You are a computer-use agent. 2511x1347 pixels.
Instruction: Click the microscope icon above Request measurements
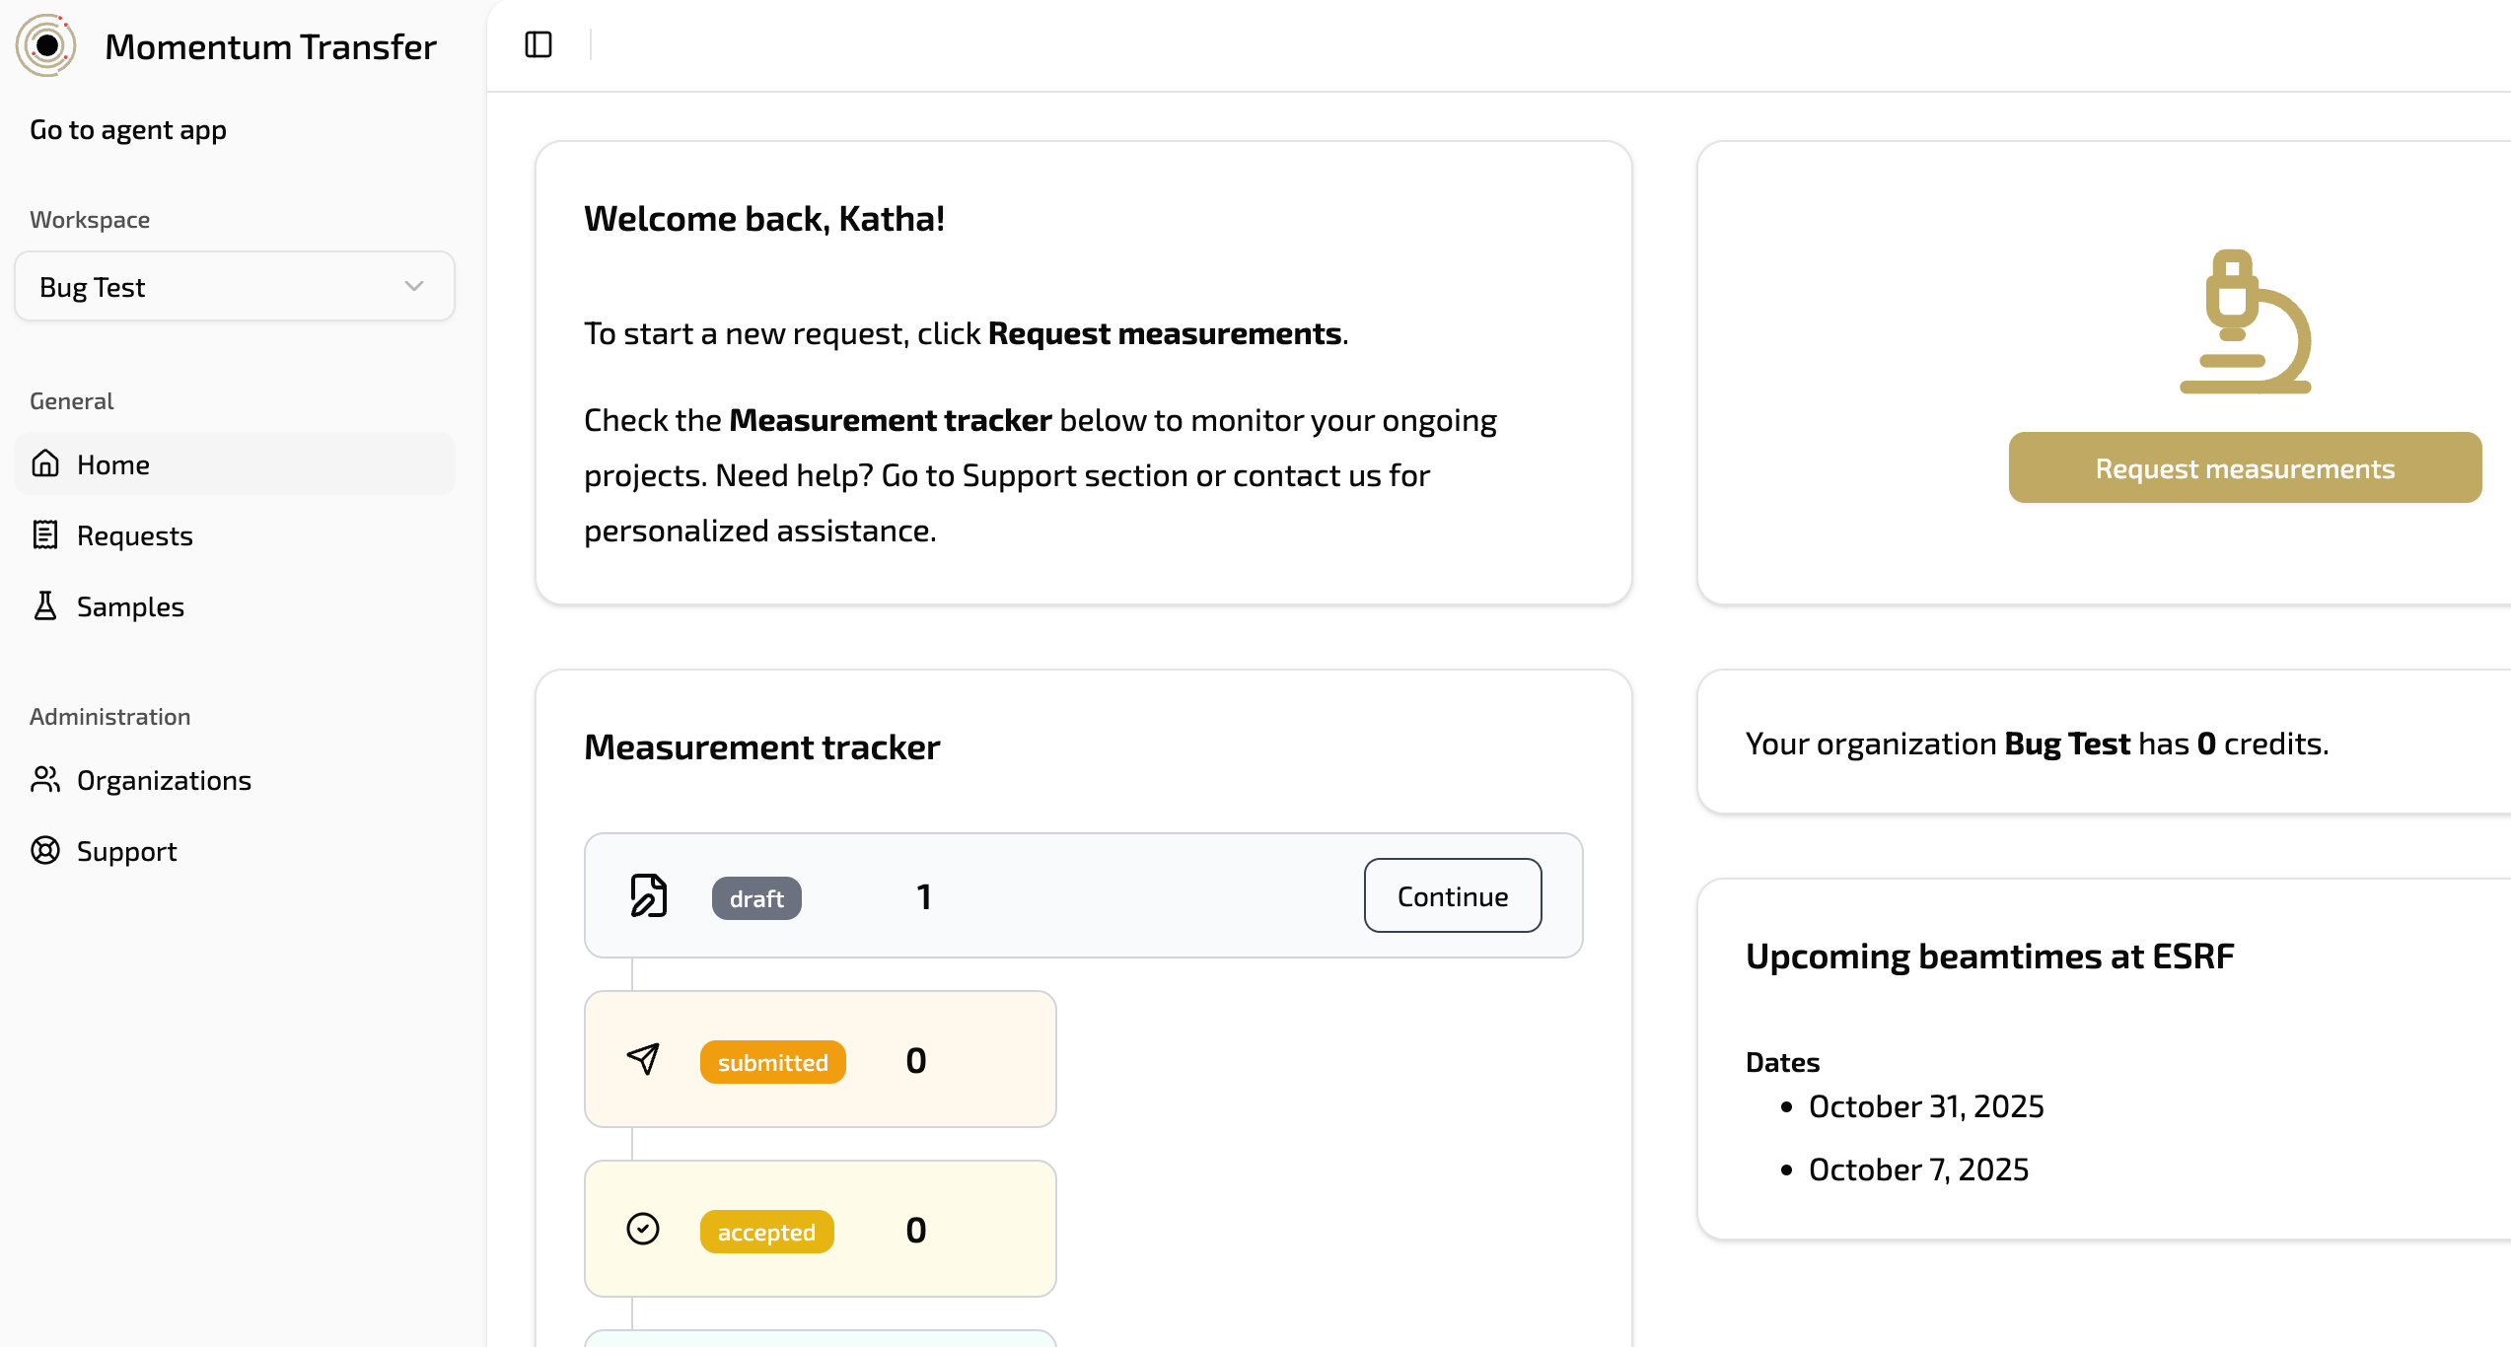coord(2245,321)
